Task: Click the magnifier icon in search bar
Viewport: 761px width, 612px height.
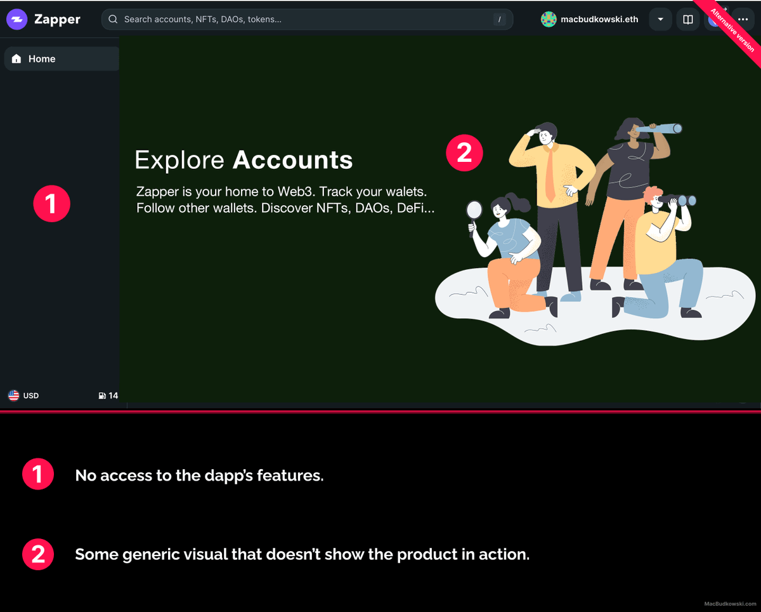Action: (114, 19)
